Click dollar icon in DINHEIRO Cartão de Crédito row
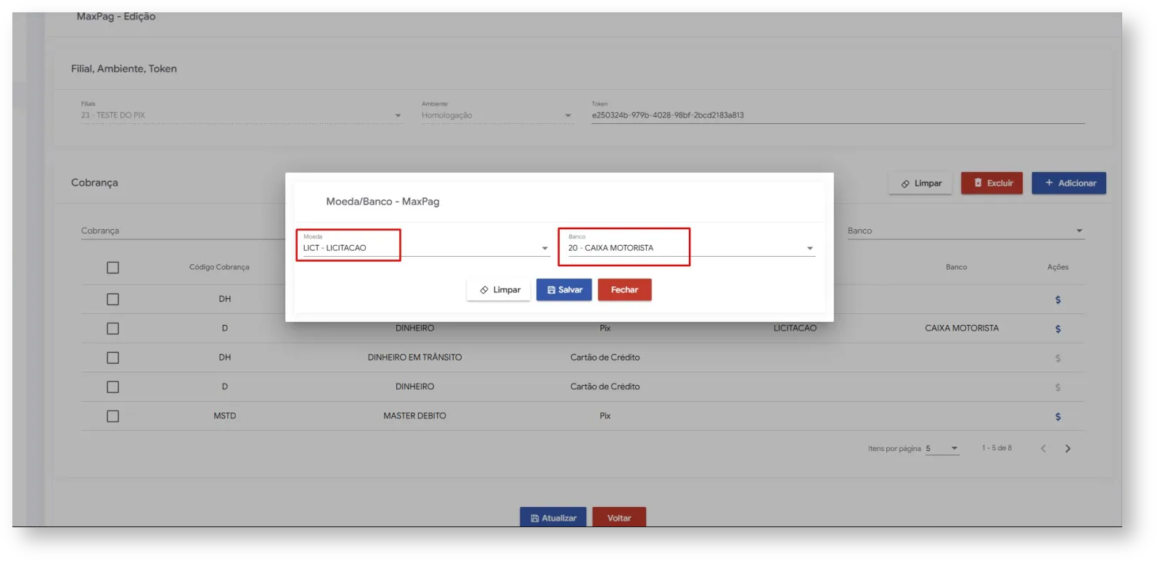Viewport: 1157px width, 562px height. click(1058, 387)
